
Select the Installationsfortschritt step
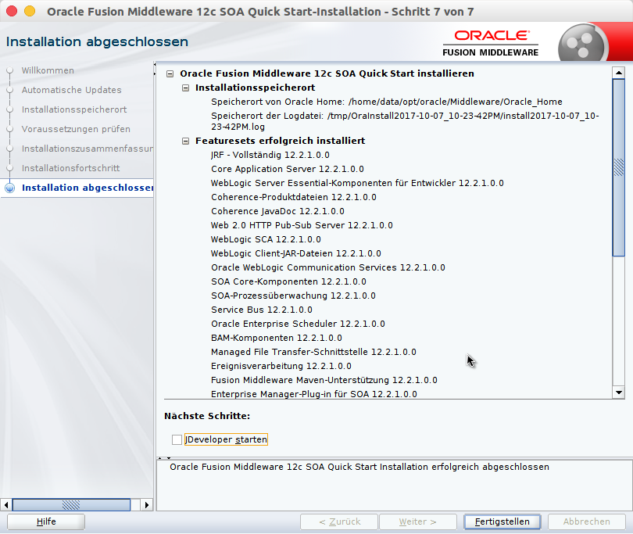pyautogui.click(x=70, y=168)
